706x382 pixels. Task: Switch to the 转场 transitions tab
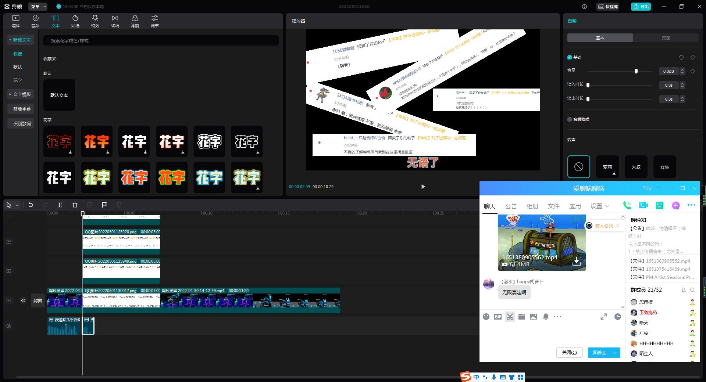pyautogui.click(x=115, y=21)
